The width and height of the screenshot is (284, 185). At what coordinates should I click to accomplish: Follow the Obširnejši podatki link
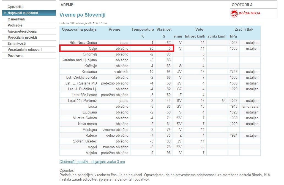(92, 162)
